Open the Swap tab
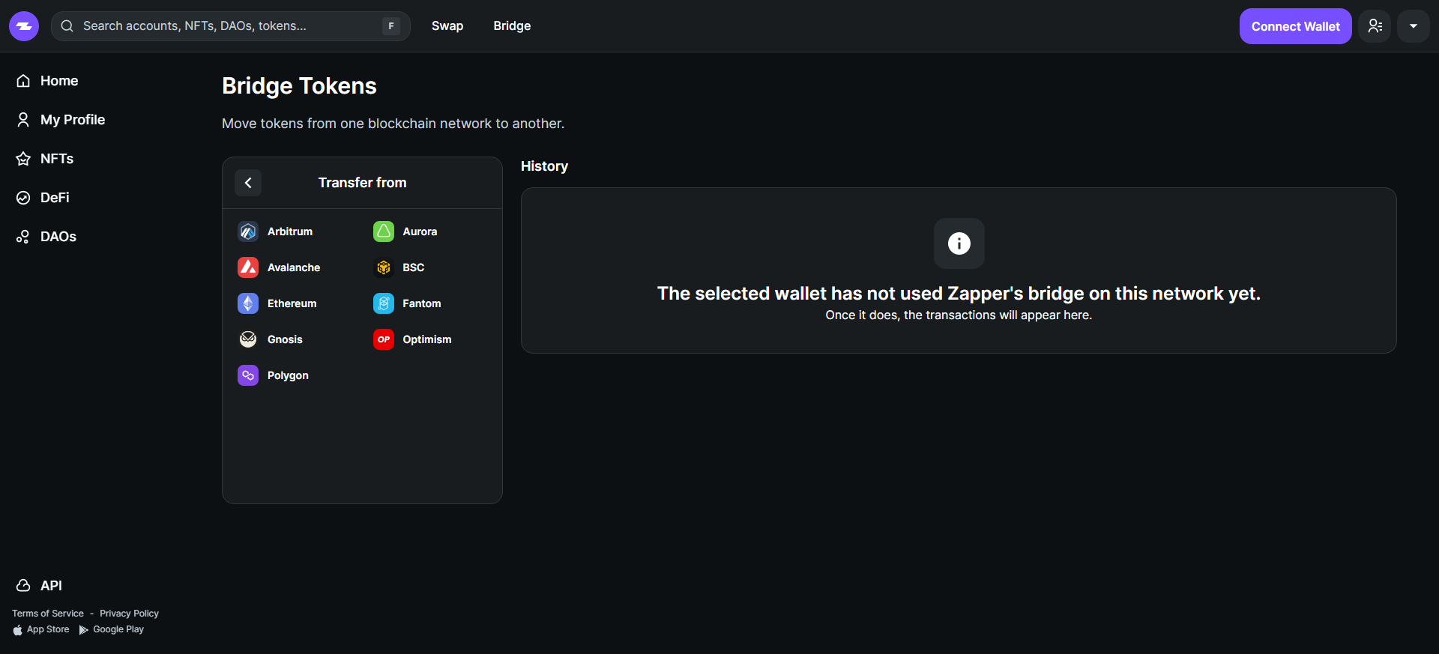This screenshot has width=1439, height=654. (x=447, y=26)
